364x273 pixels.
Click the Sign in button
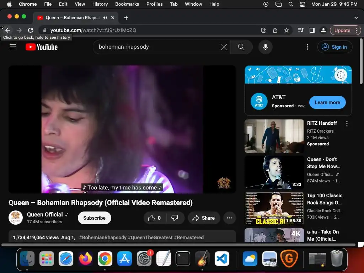335,47
